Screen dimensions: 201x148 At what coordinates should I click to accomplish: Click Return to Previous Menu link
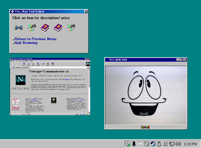click(35, 39)
